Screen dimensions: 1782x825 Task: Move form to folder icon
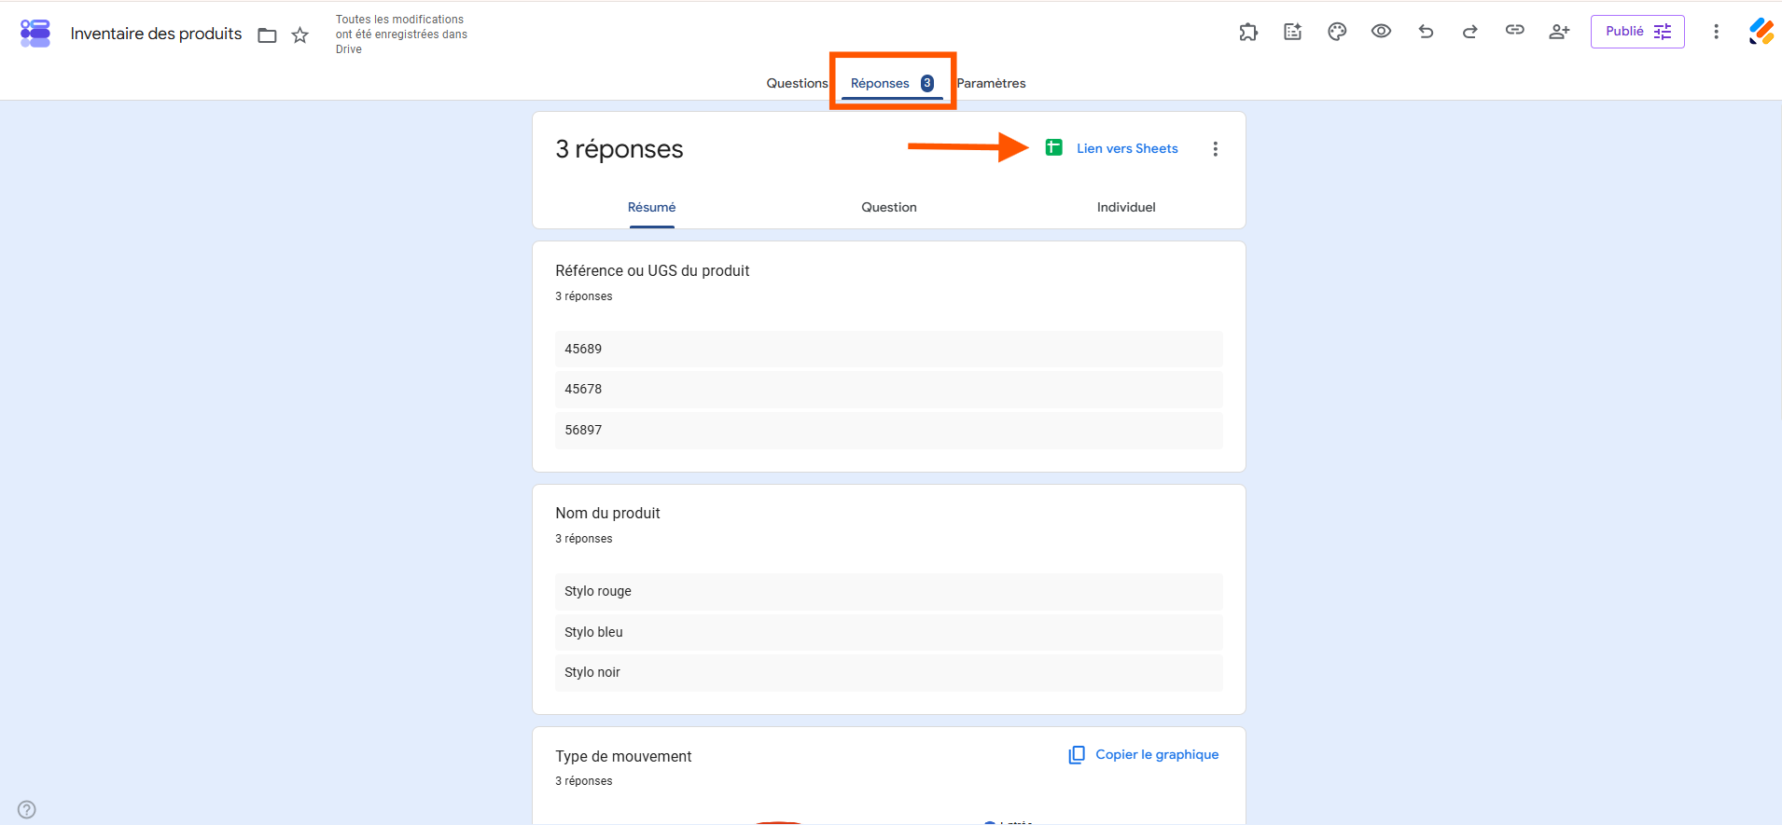pyautogui.click(x=268, y=35)
